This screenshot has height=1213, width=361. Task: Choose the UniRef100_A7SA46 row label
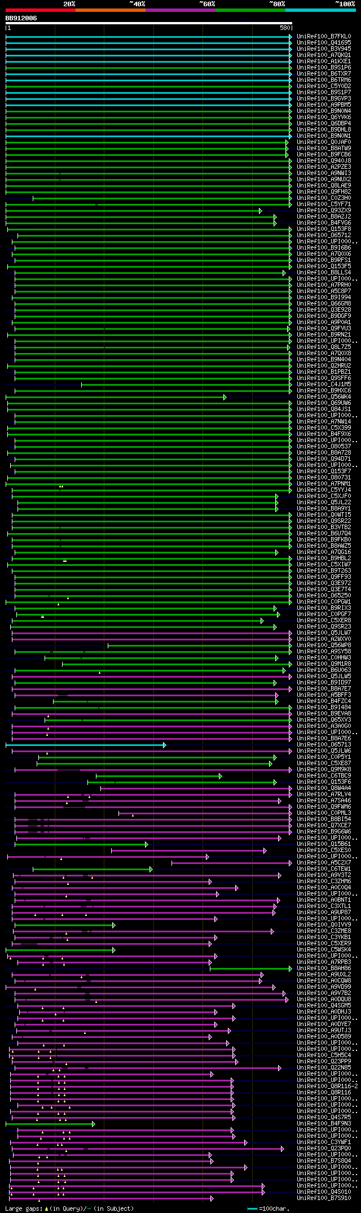point(324,801)
